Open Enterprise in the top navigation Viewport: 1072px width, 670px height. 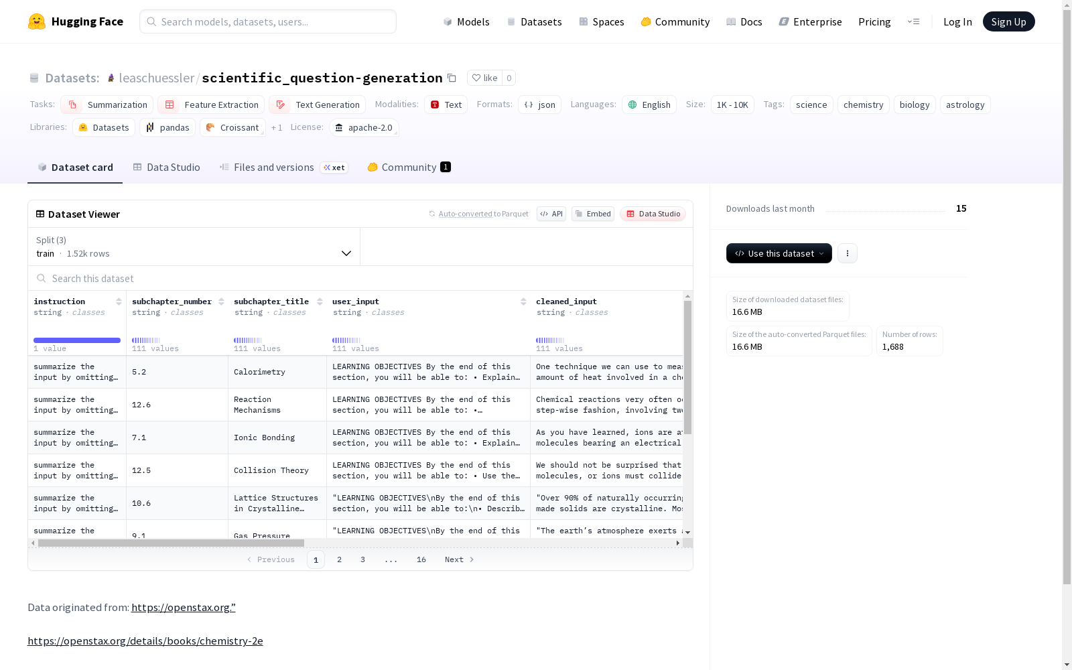pyautogui.click(x=811, y=21)
